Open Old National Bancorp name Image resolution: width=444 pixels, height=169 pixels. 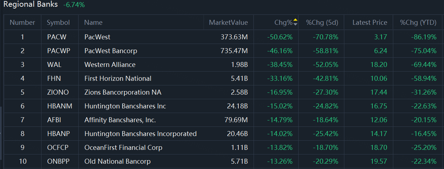(117, 161)
